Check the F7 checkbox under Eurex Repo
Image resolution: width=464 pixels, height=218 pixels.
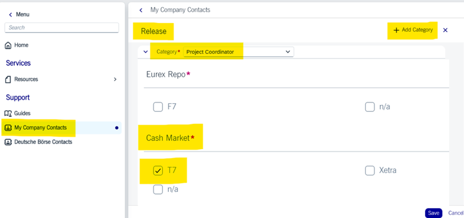[158, 107]
